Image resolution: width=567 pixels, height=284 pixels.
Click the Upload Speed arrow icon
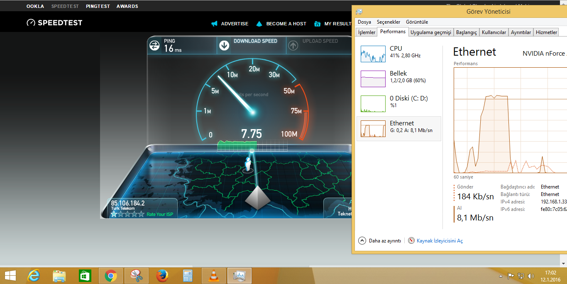293,45
